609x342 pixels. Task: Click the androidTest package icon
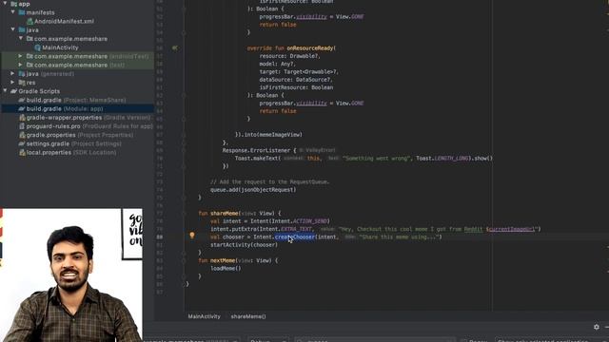coord(29,56)
